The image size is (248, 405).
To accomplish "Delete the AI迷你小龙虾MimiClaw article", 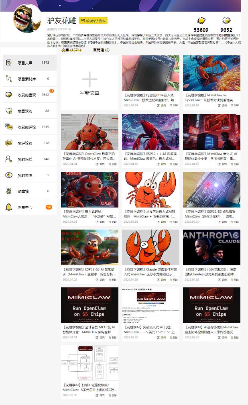I will click(x=235, y=338).
